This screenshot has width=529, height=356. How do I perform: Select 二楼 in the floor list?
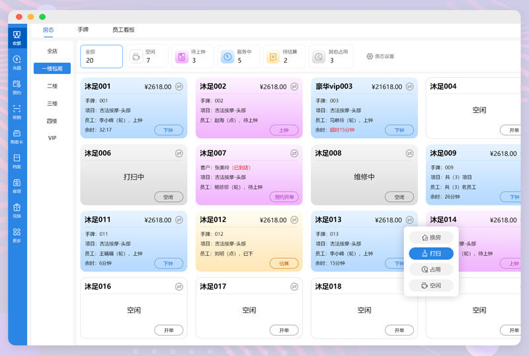tap(52, 86)
